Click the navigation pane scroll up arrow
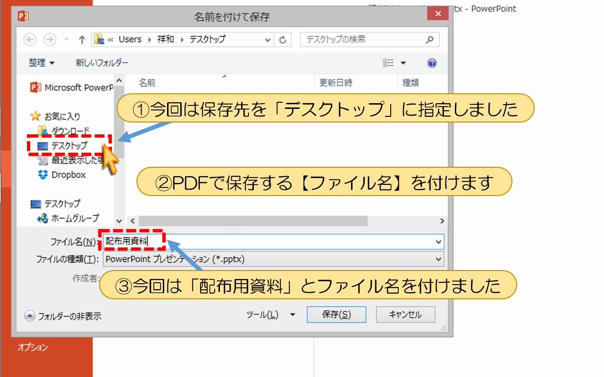This screenshot has width=604, height=377. [119, 81]
